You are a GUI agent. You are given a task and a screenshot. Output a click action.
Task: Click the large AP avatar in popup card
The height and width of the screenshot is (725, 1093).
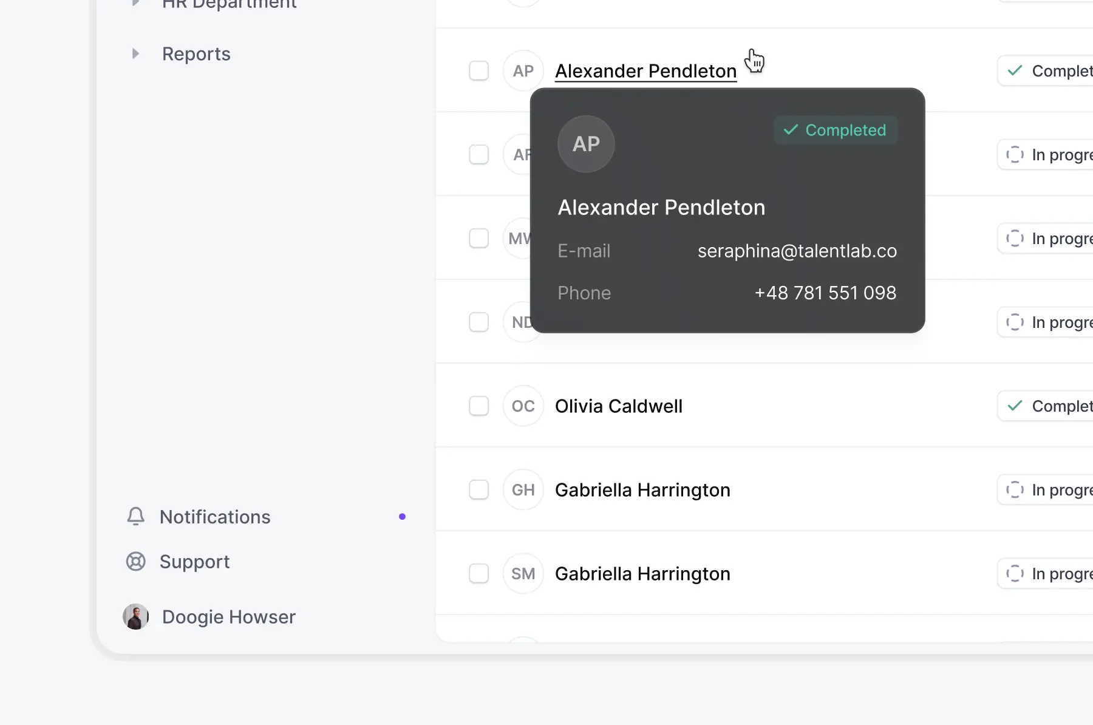point(586,144)
